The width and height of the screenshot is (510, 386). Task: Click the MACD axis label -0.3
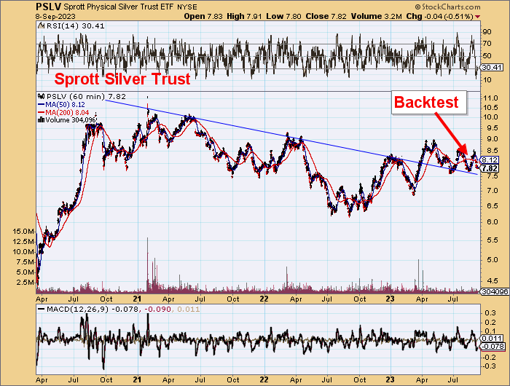(489, 366)
